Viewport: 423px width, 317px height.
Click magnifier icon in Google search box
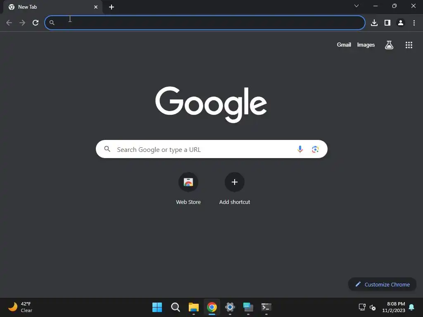pyautogui.click(x=107, y=149)
